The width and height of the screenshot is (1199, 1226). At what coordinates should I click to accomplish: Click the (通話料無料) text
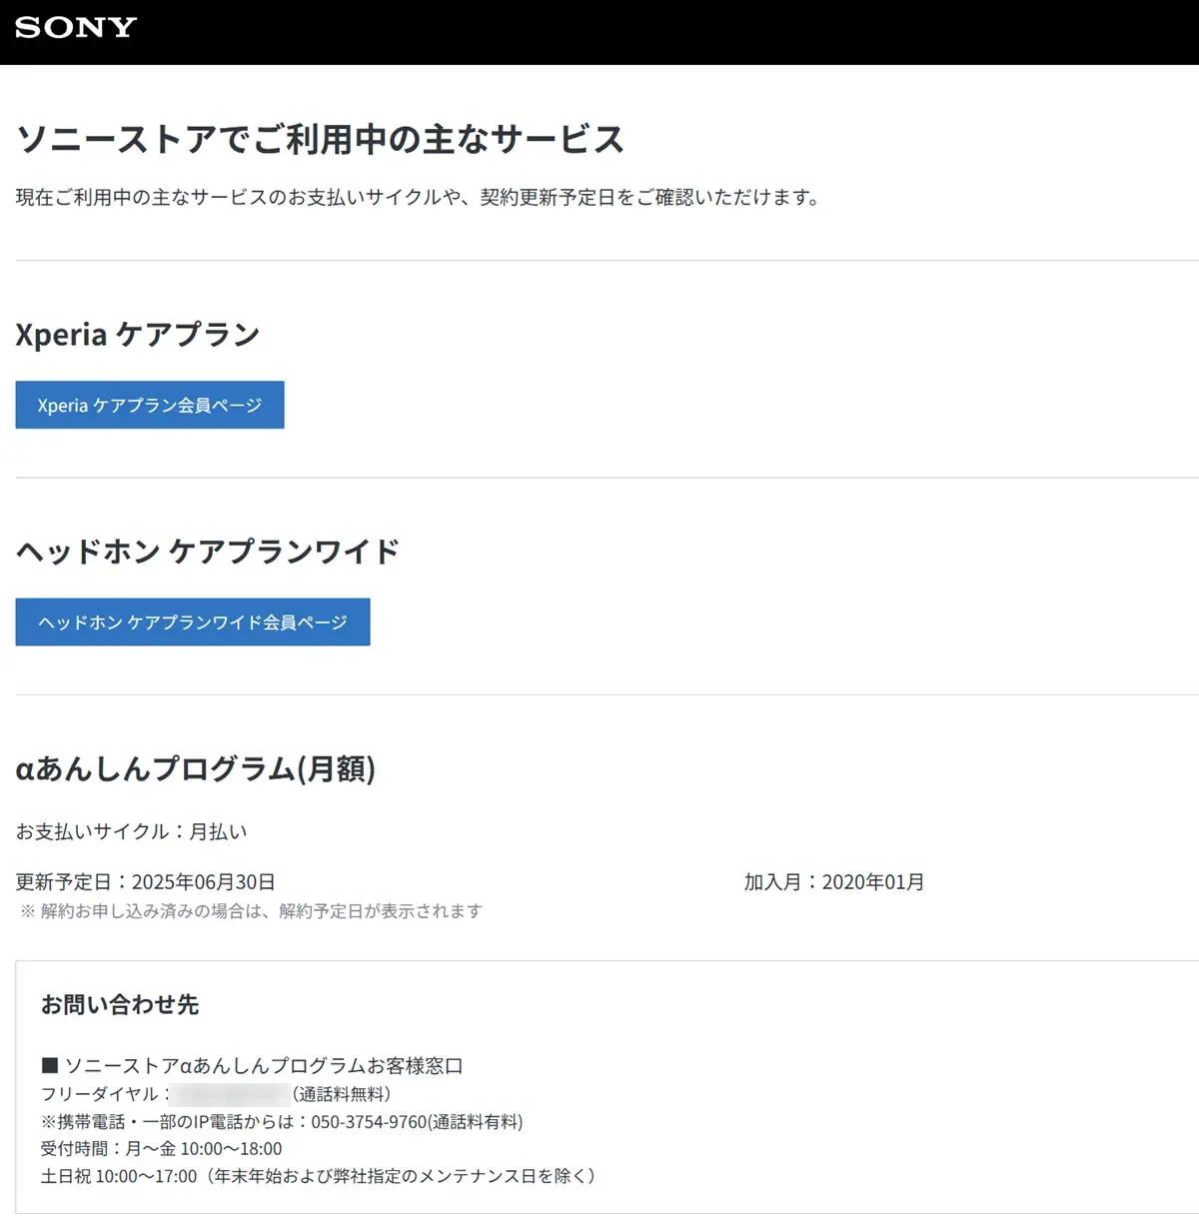342,1094
